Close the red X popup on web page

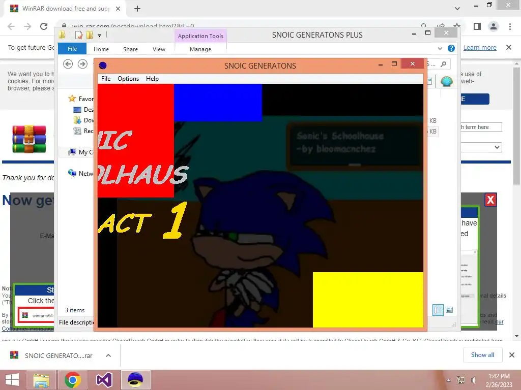tap(490, 200)
